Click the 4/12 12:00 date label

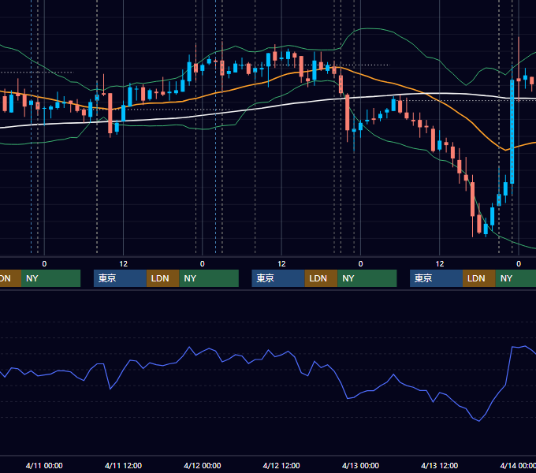[281, 465]
